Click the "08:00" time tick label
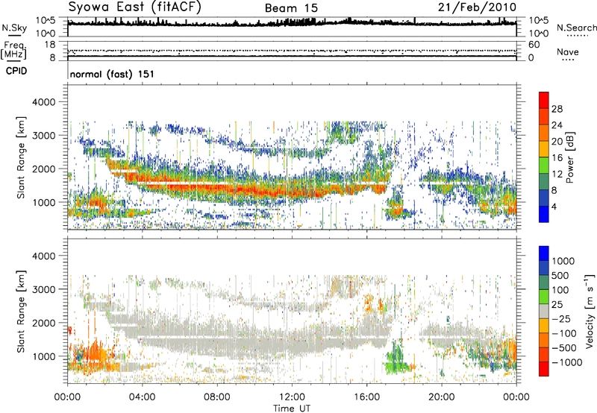This screenshot has height=413, width=597. (x=216, y=397)
